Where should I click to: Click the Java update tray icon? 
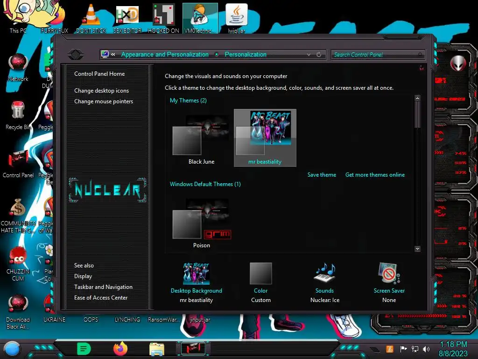pos(390,349)
